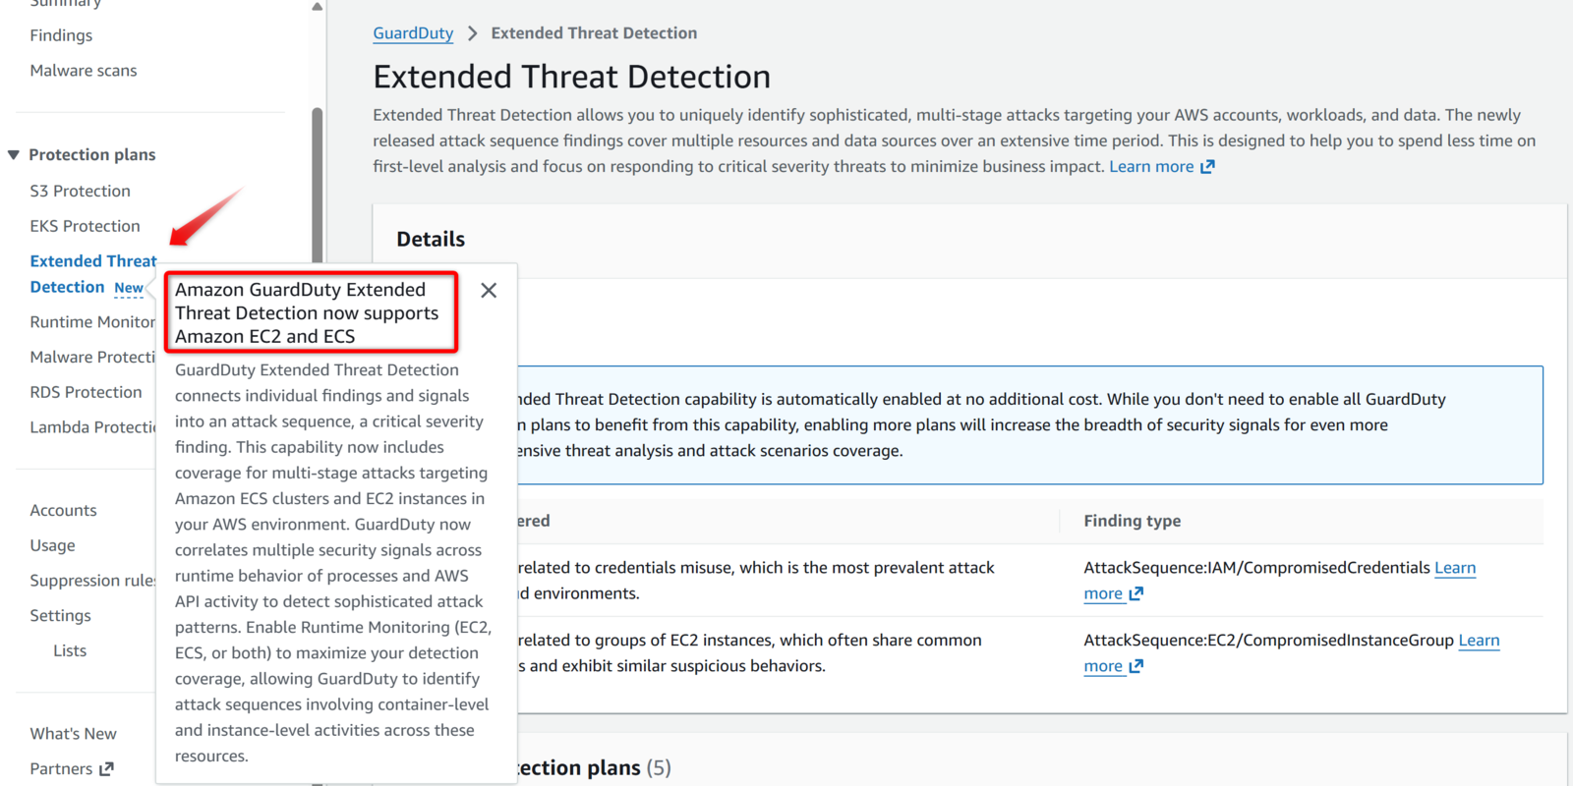Navigate to EKS Protection
This screenshot has width=1573, height=786.
click(x=85, y=226)
